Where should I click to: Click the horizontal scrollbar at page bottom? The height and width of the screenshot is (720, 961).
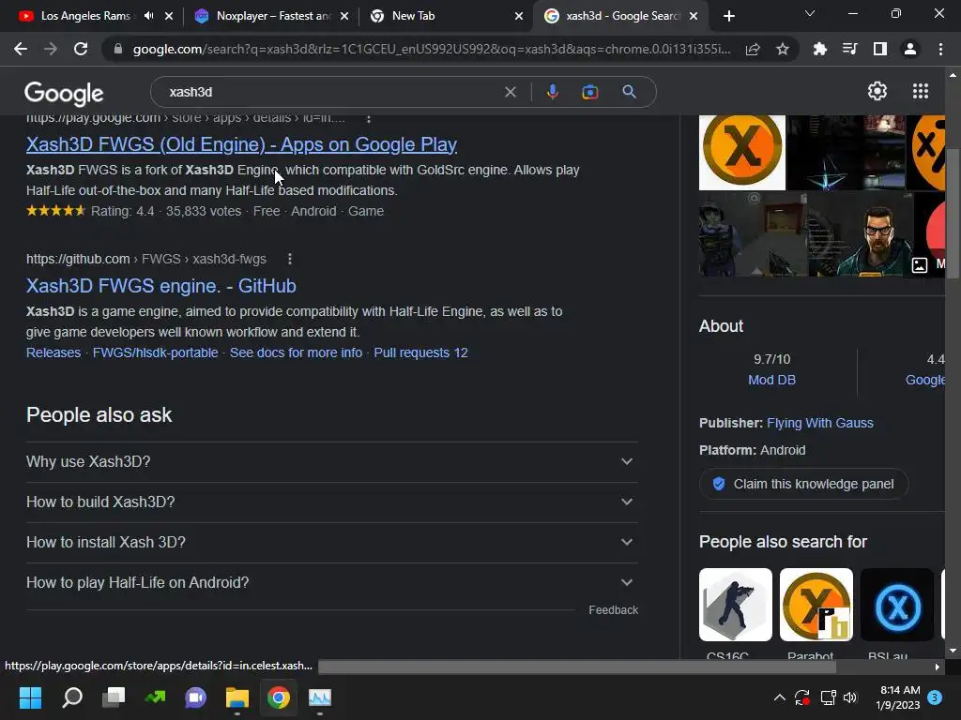[577, 667]
